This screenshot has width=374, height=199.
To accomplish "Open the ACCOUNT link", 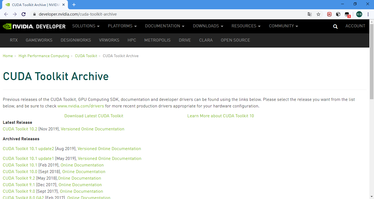I will click(x=355, y=26).
